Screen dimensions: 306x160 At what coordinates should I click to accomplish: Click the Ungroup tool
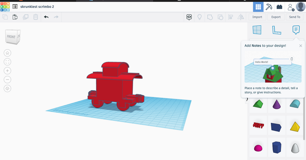[220, 17]
